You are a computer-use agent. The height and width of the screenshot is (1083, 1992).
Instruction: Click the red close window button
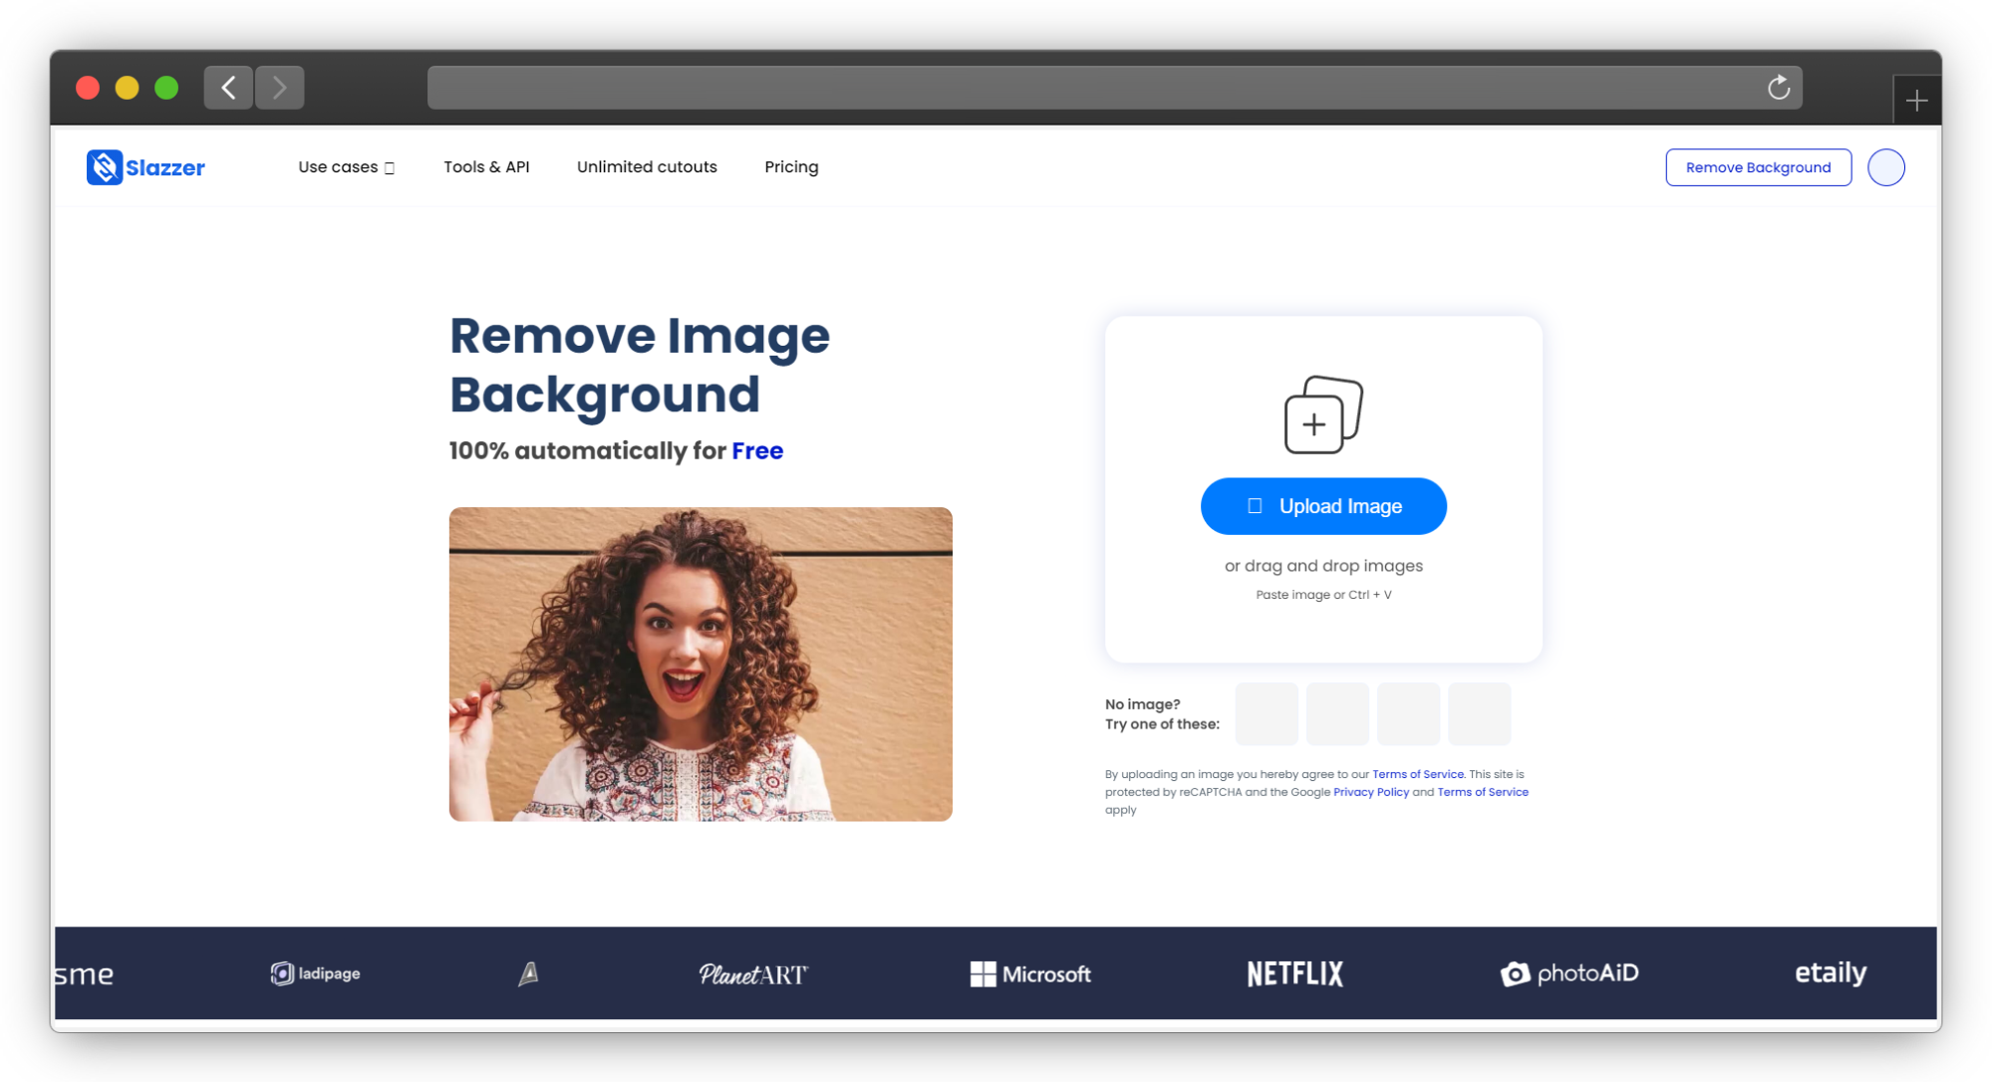tap(88, 88)
